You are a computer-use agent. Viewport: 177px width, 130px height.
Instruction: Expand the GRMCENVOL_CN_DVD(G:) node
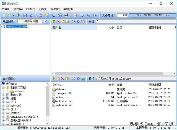point(3,117)
